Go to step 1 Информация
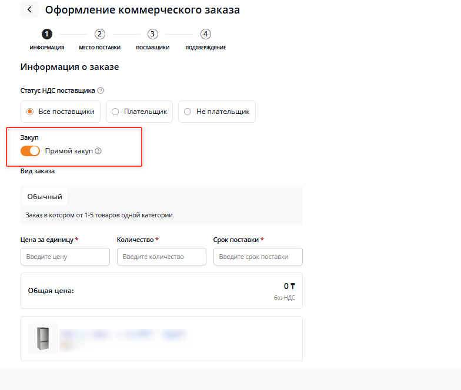 (47, 34)
